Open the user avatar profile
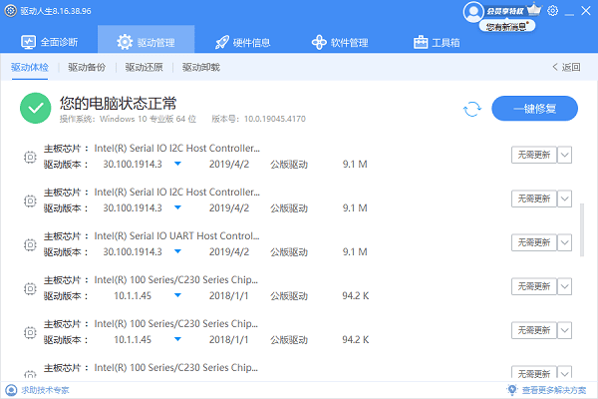The image size is (598, 399). tap(472, 11)
